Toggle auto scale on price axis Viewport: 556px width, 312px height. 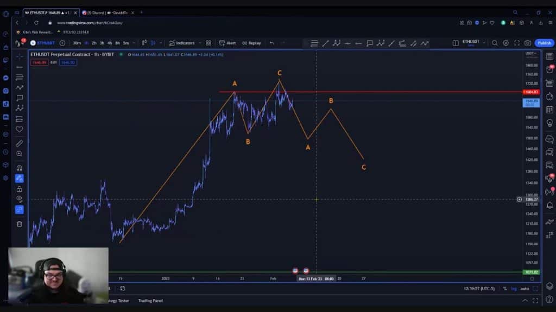(x=525, y=289)
